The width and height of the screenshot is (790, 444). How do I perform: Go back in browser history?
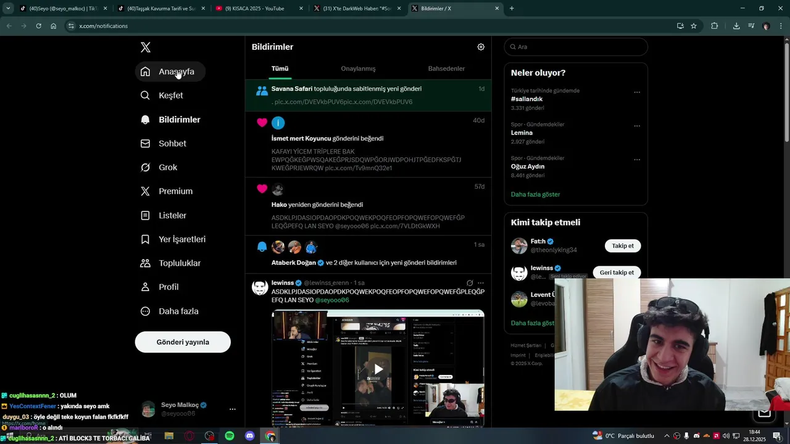click(x=9, y=26)
